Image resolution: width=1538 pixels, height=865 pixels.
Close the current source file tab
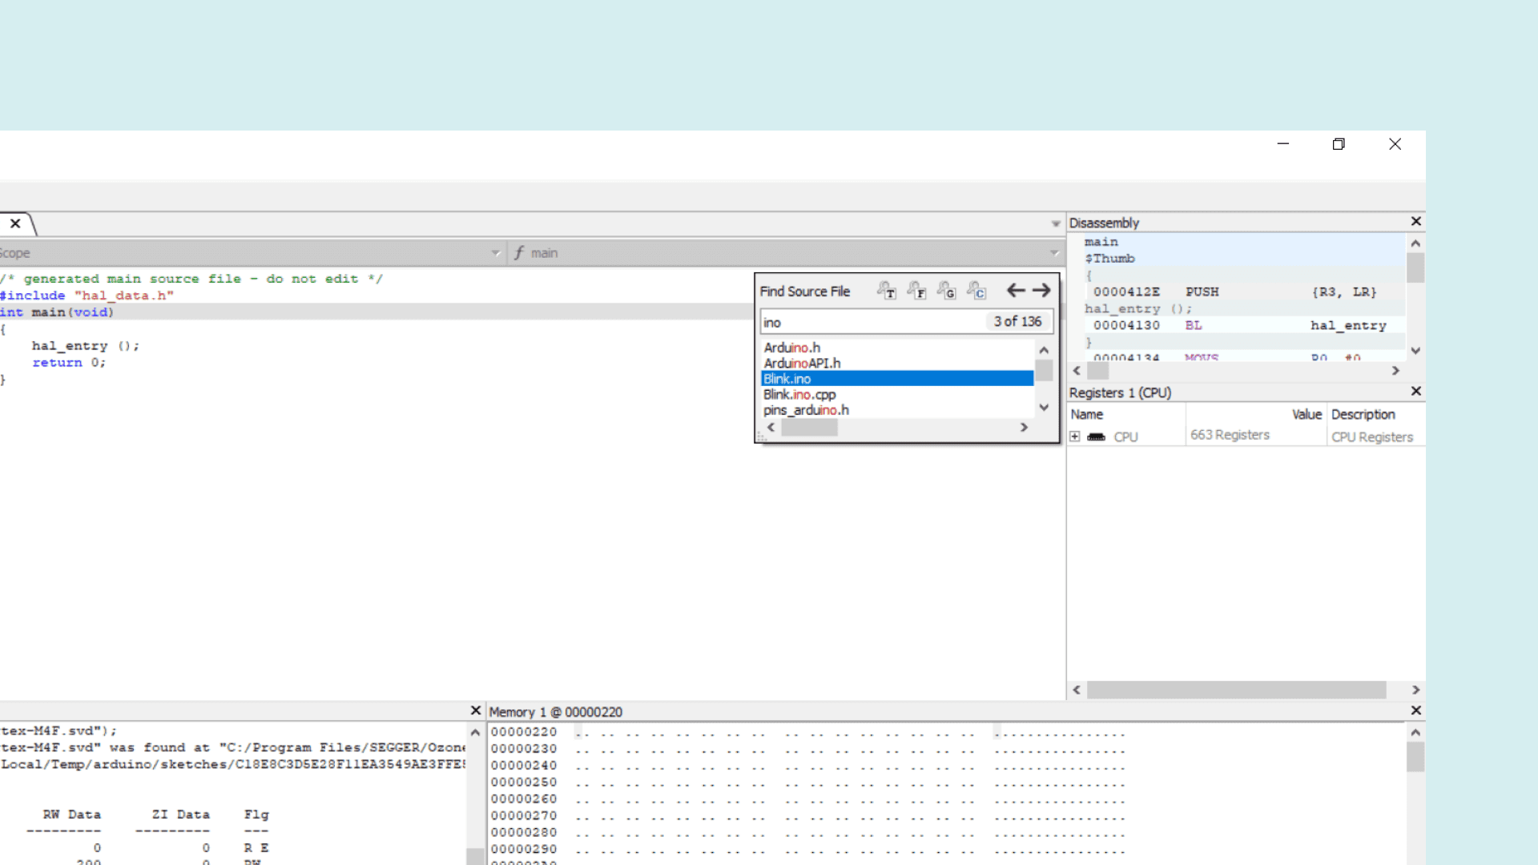15,224
